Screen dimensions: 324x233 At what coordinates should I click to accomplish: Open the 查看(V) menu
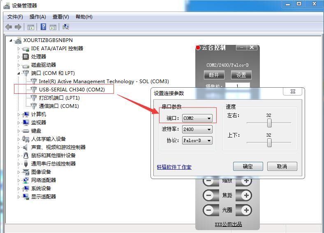[60, 17]
